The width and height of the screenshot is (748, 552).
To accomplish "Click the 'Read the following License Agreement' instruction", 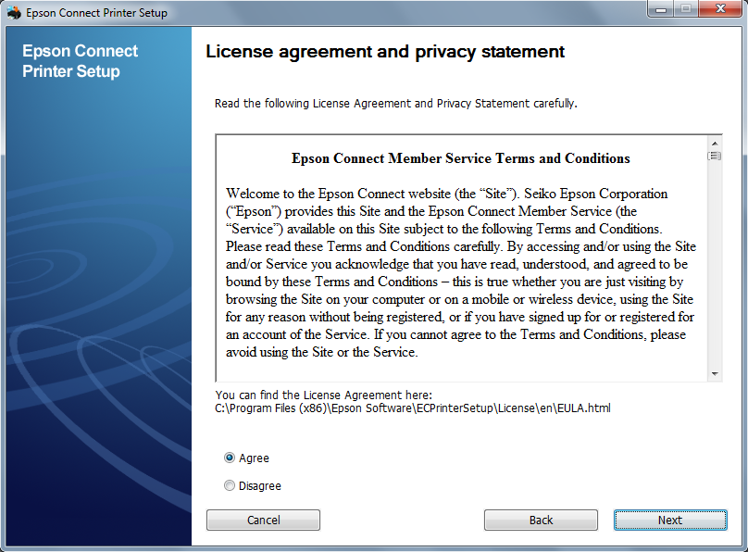I will pyautogui.click(x=395, y=103).
